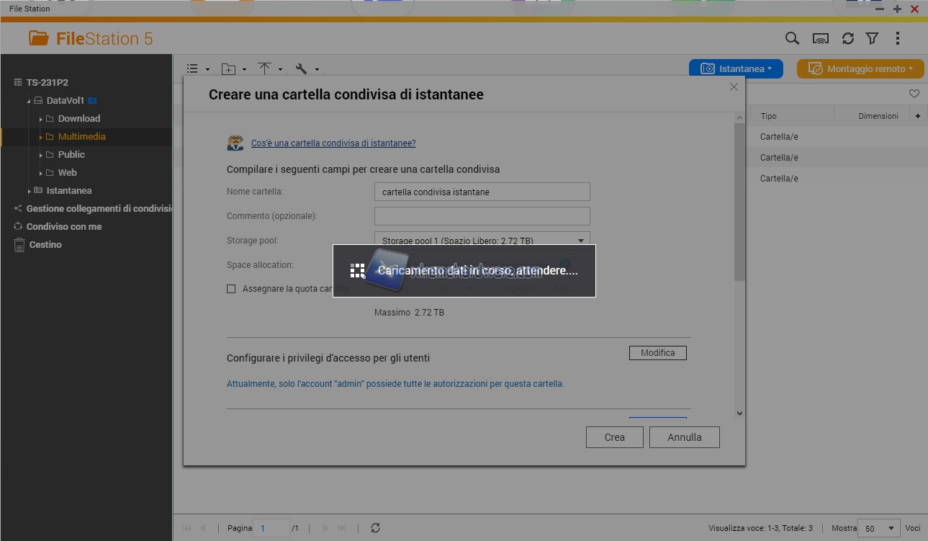Click the Annulla button

684,437
